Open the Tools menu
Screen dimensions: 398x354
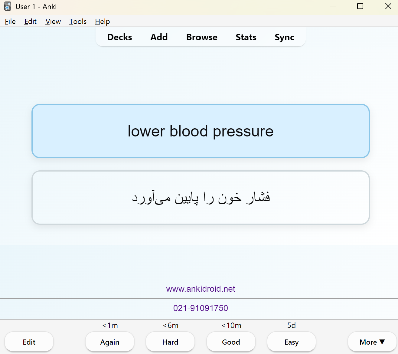pyautogui.click(x=78, y=21)
